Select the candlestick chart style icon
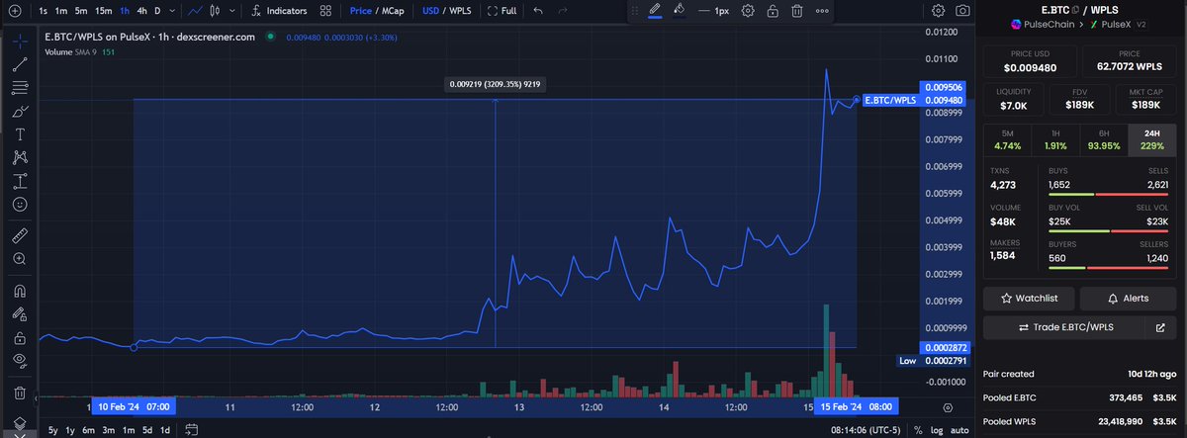 216,11
